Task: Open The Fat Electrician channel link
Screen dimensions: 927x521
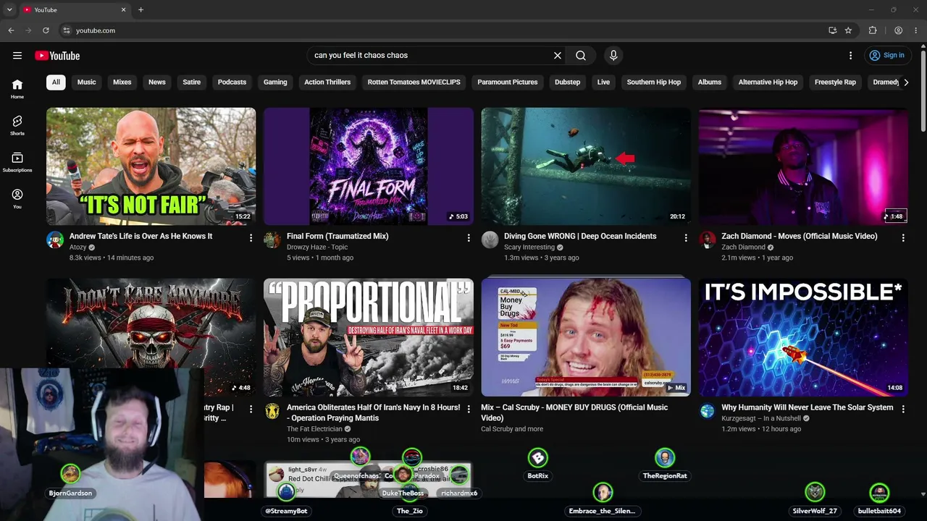Action: (314, 429)
